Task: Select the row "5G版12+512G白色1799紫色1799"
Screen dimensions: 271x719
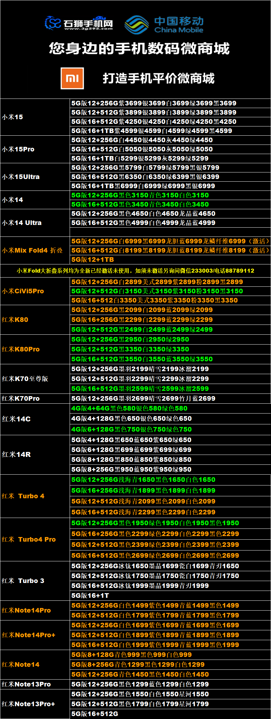Action: [x=170, y=615]
